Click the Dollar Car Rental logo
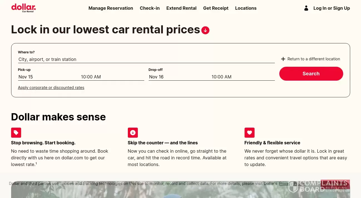 [x=23, y=8]
